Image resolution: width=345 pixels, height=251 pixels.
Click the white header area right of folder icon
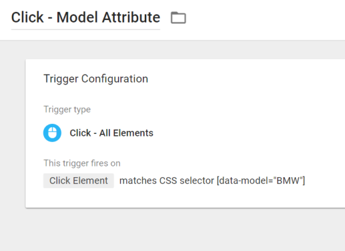[264, 20]
